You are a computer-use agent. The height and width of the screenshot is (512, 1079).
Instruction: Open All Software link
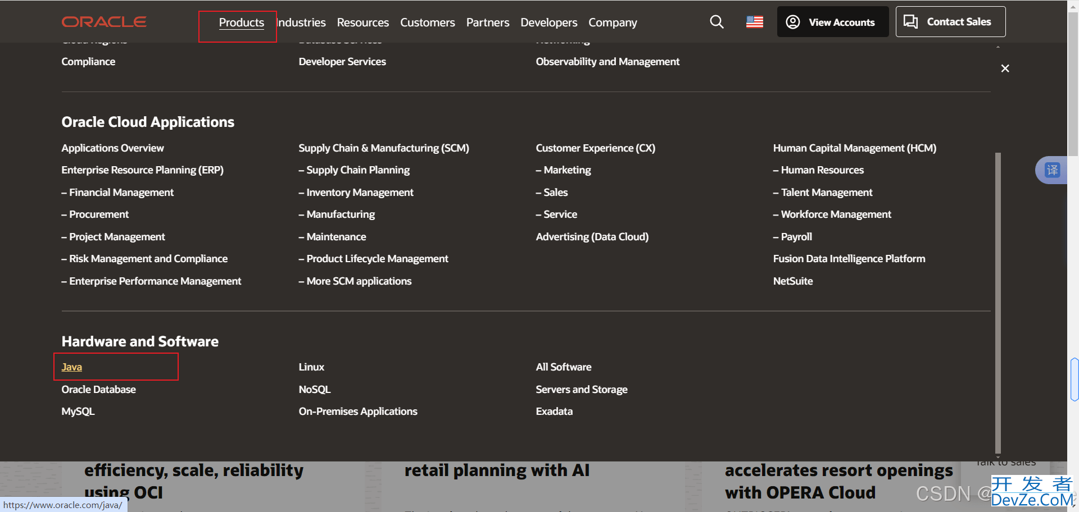tap(563, 367)
